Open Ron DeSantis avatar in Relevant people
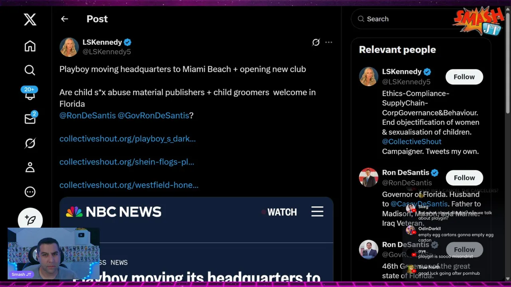 (x=368, y=177)
